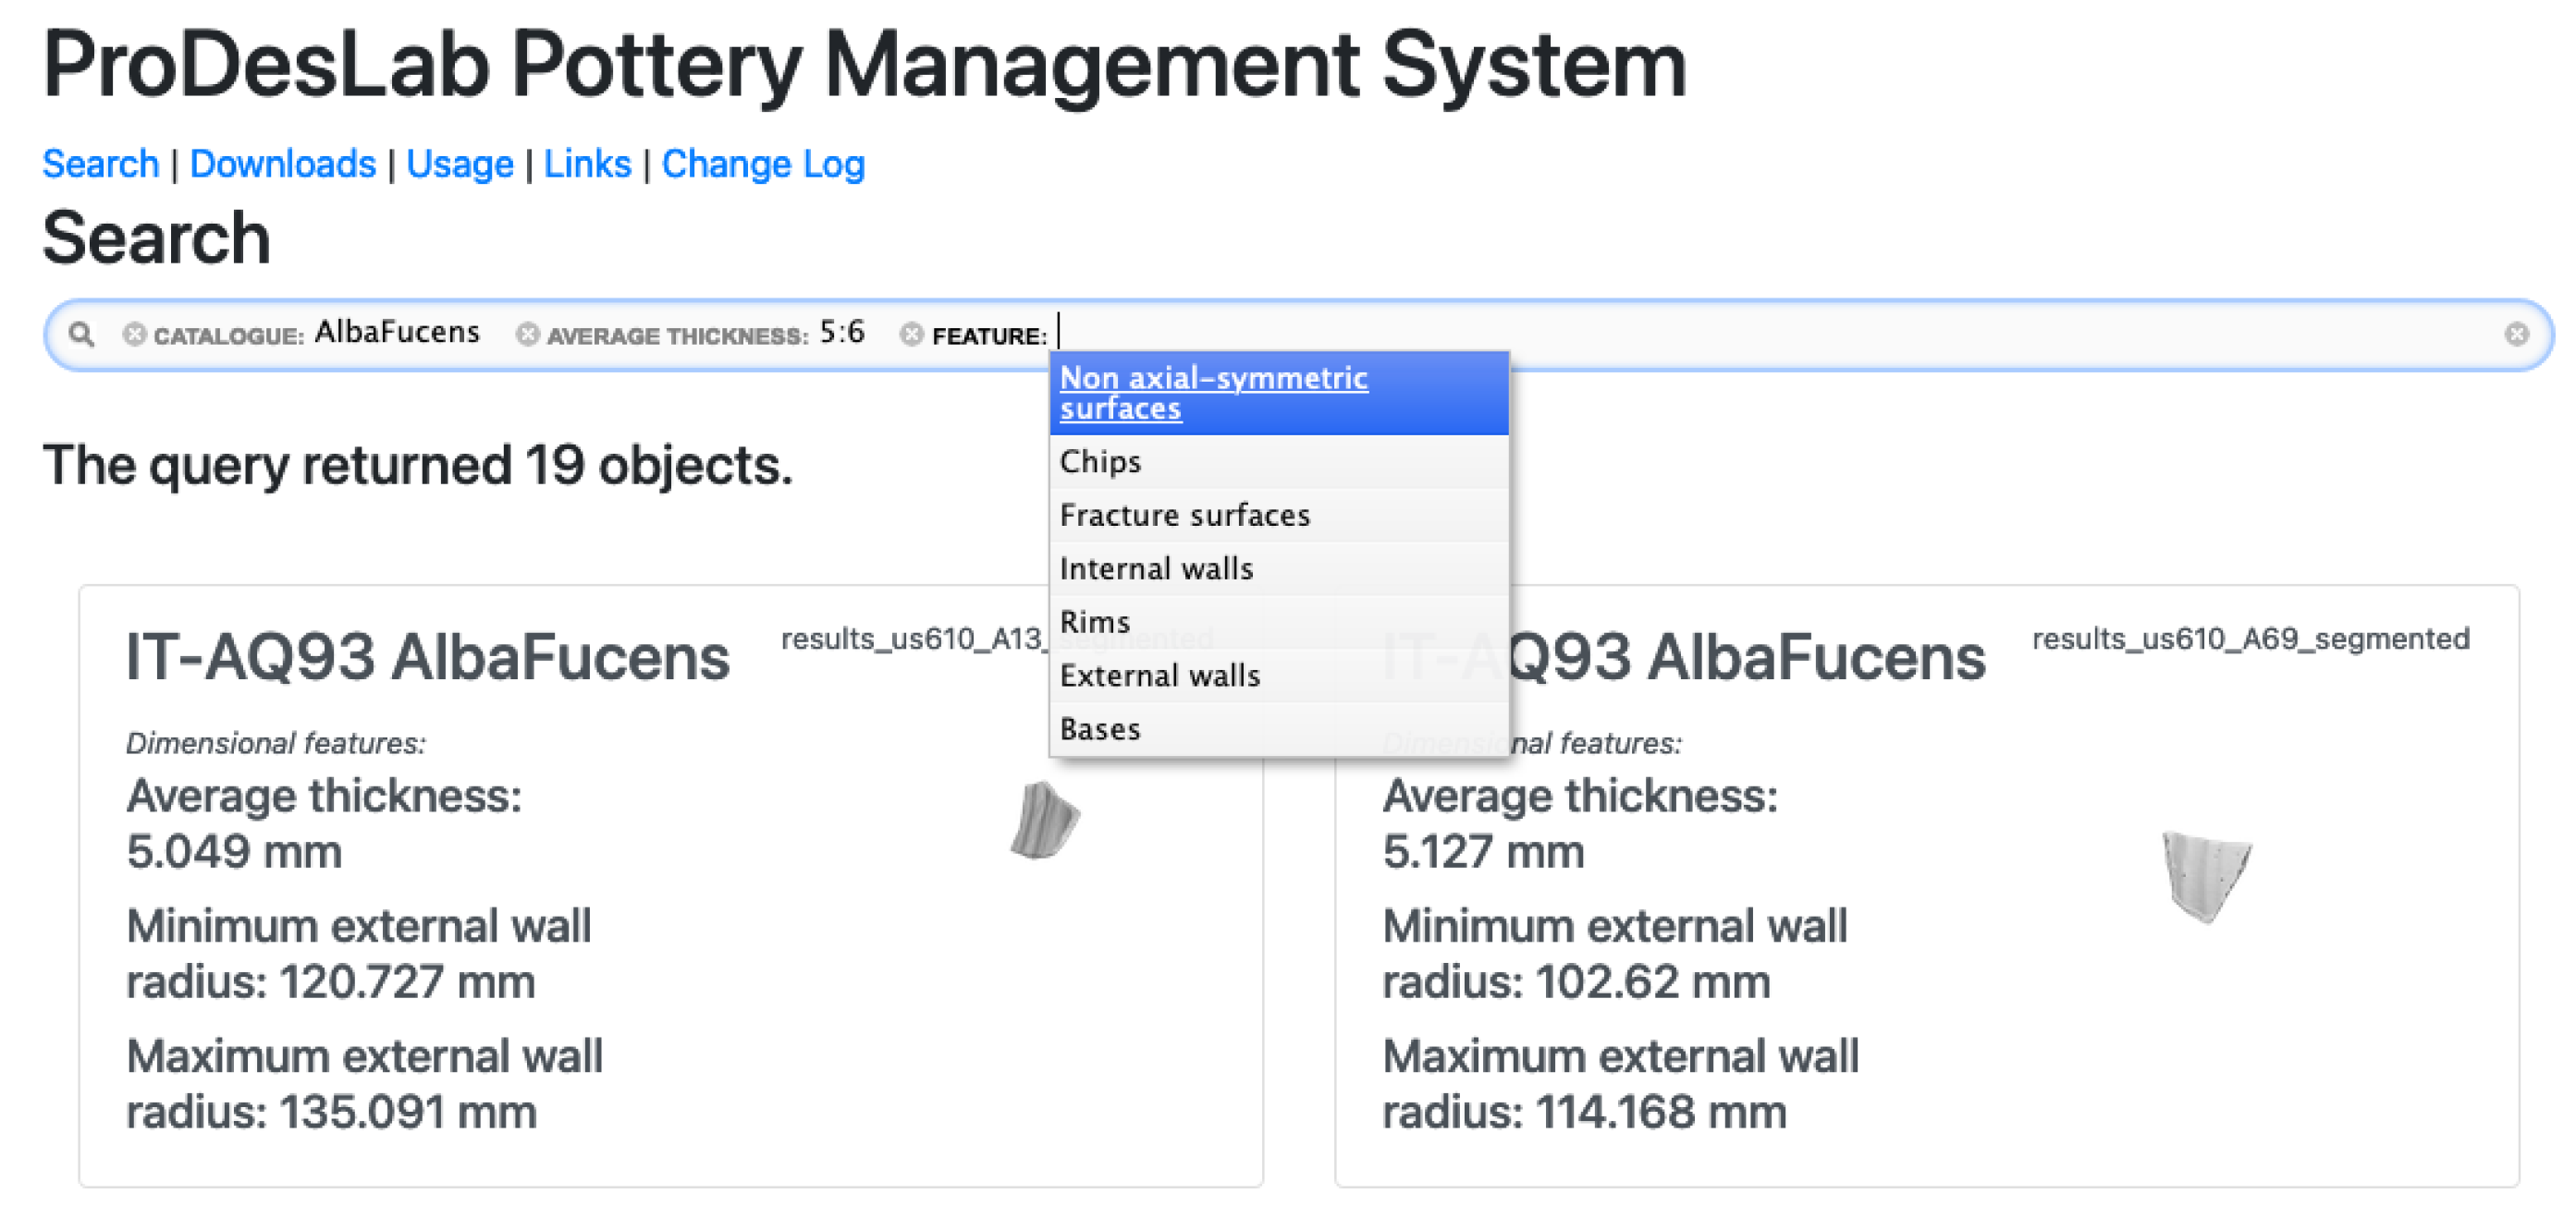Pick Bases from feature list
The width and height of the screenshot is (2576, 1230).
pyautogui.click(x=1100, y=729)
